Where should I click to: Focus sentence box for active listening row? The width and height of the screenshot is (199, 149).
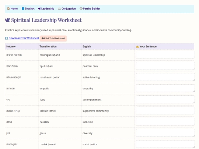(x=165, y=77)
